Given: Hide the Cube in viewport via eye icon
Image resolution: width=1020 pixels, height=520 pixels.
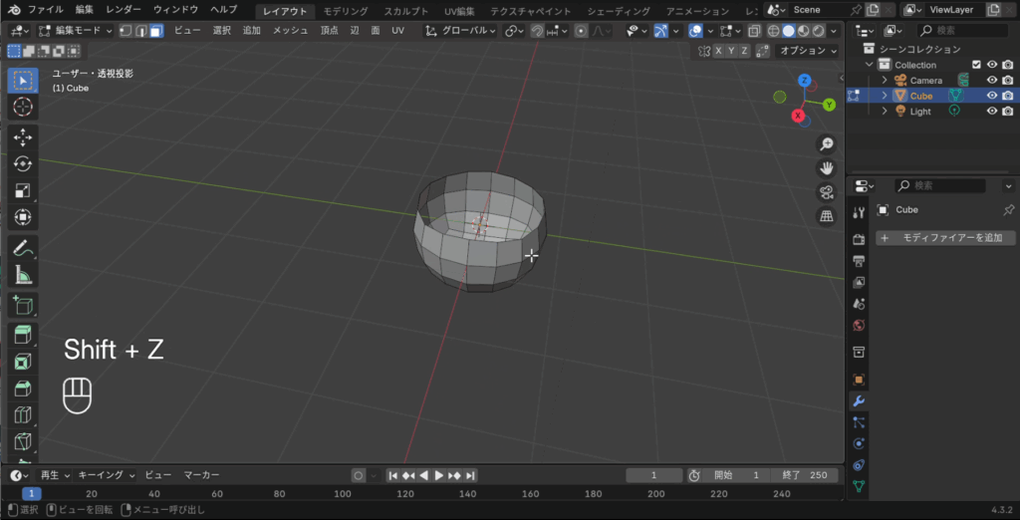Looking at the screenshot, I should [x=991, y=96].
